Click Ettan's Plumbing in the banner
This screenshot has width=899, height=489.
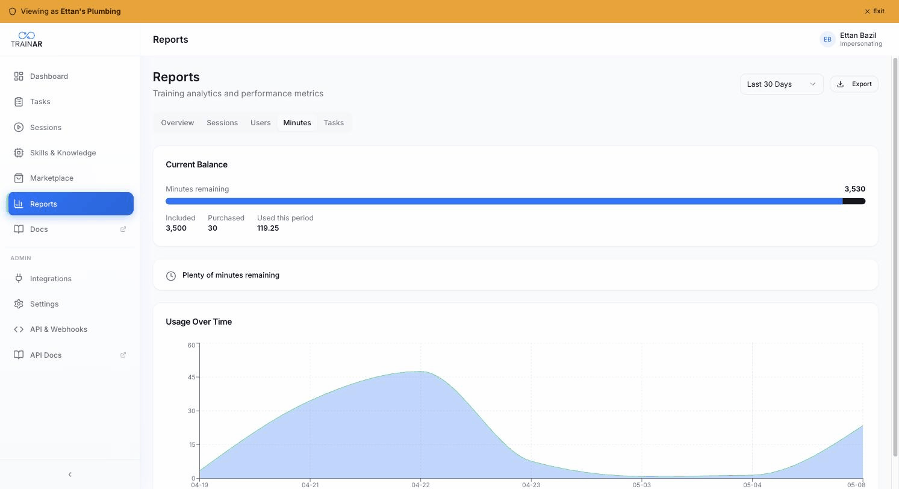click(90, 11)
